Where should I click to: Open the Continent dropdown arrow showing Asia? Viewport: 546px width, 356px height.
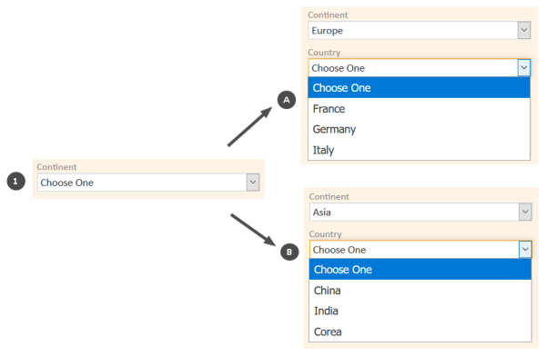click(x=525, y=212)
